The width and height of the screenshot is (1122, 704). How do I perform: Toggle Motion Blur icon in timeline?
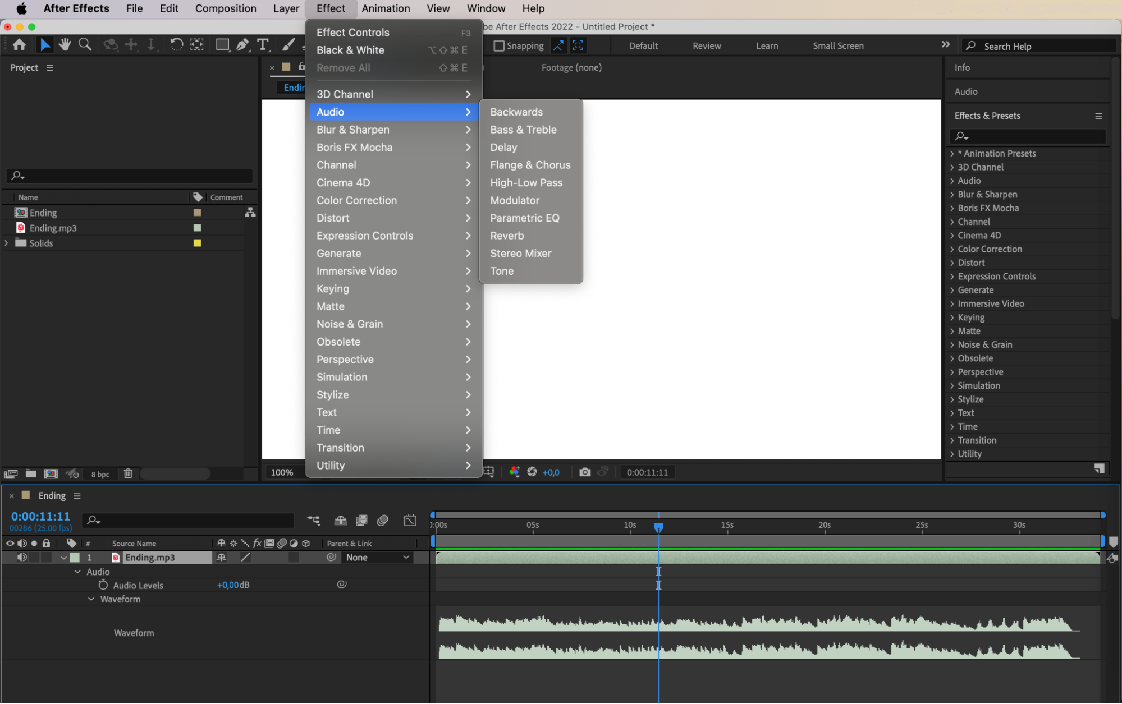coord(383,521)
